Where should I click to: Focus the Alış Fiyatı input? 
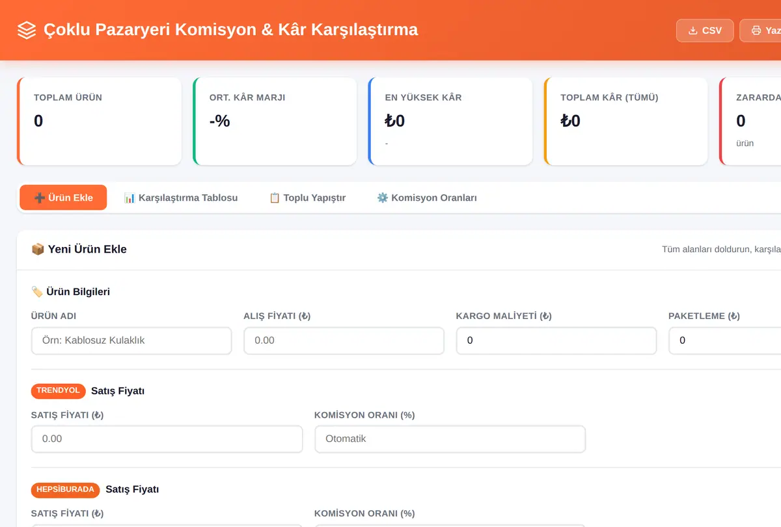pos(344,341)
